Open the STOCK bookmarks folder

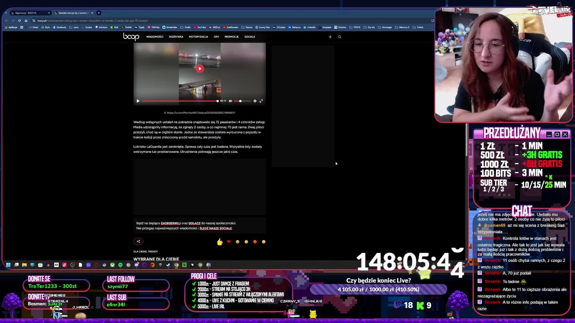coord(355,27)
